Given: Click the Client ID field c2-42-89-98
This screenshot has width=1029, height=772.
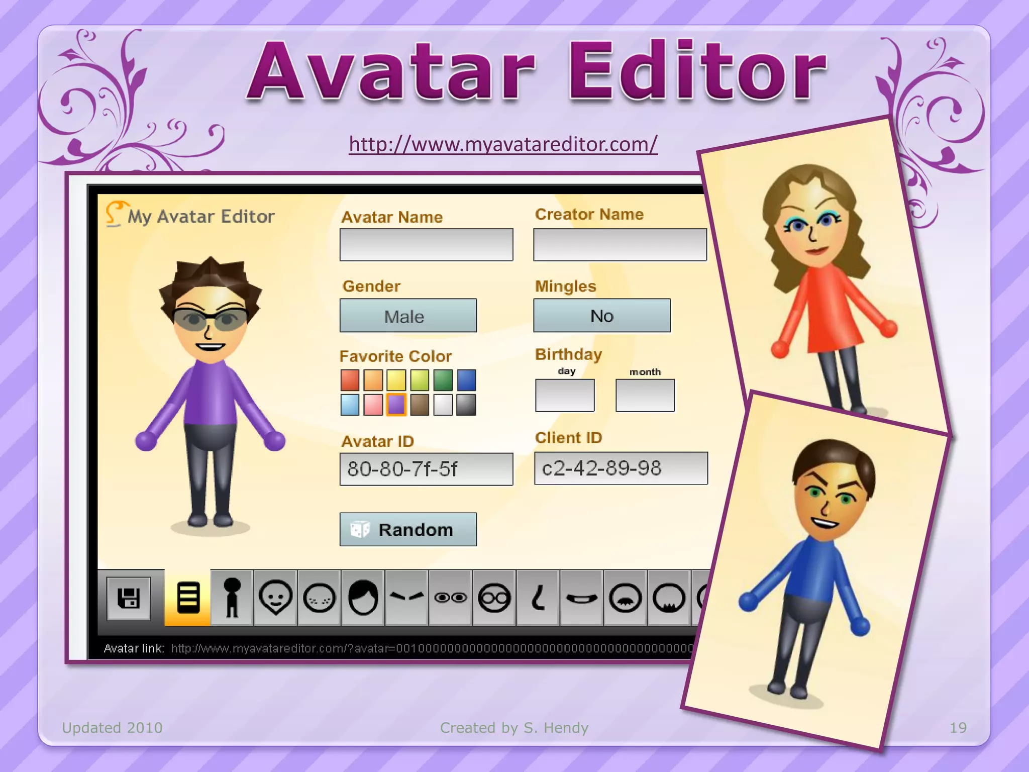Looking at the screenshot, I should point(621,468).
